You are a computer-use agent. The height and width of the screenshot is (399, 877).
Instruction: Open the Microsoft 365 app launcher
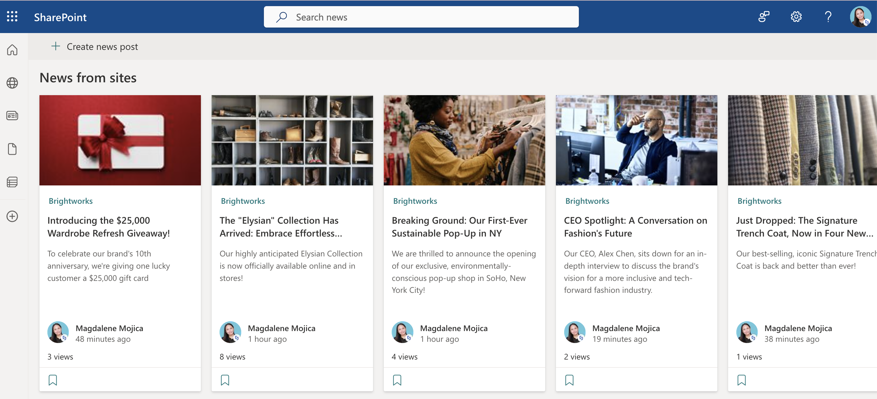click(12, 17)
